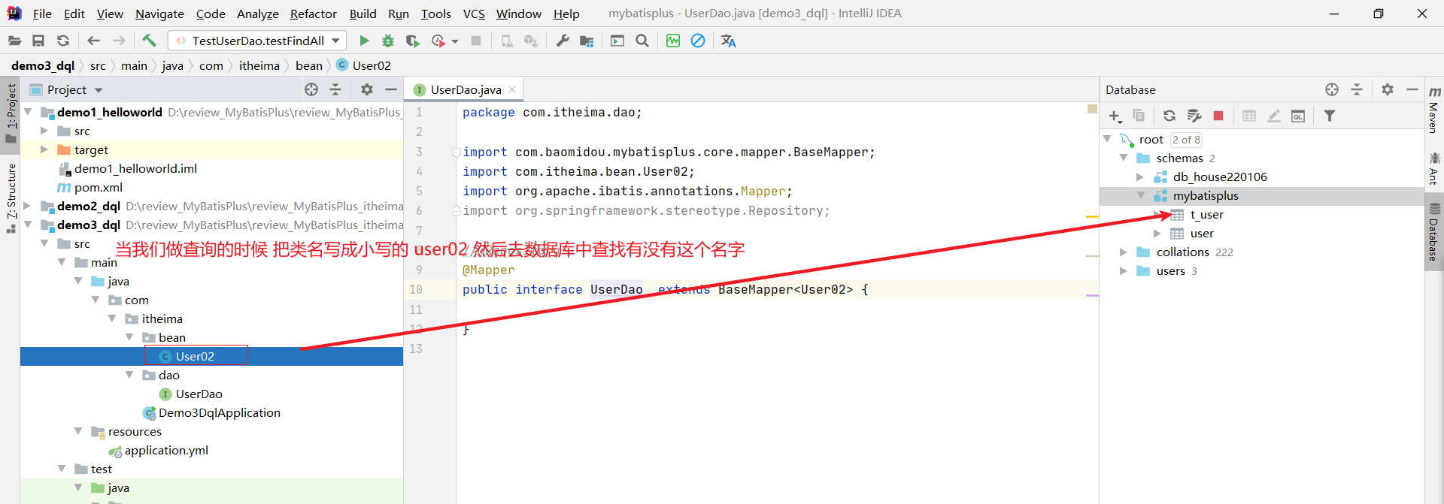The image size is (1444, 504).
Task: Switch to the UserDao.java editor tab
Action: [x=466, y=89]
